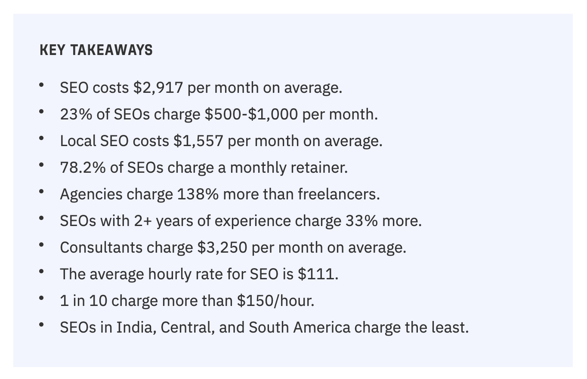This screenshot has width=587, height=379.
Task: Click the word 'freelancers'
Action: click(338, 194)
